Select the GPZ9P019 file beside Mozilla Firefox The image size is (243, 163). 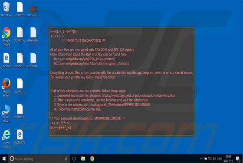pyautogui.click(x=20, y=85)
